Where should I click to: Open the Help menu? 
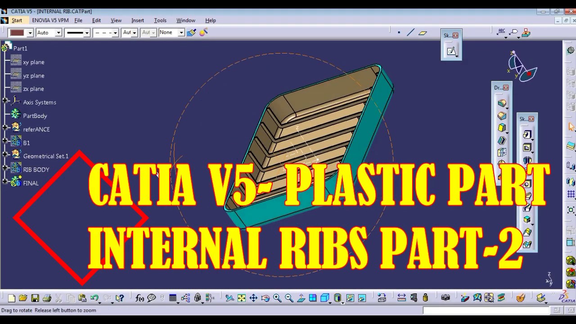click(x=211, y=20)
